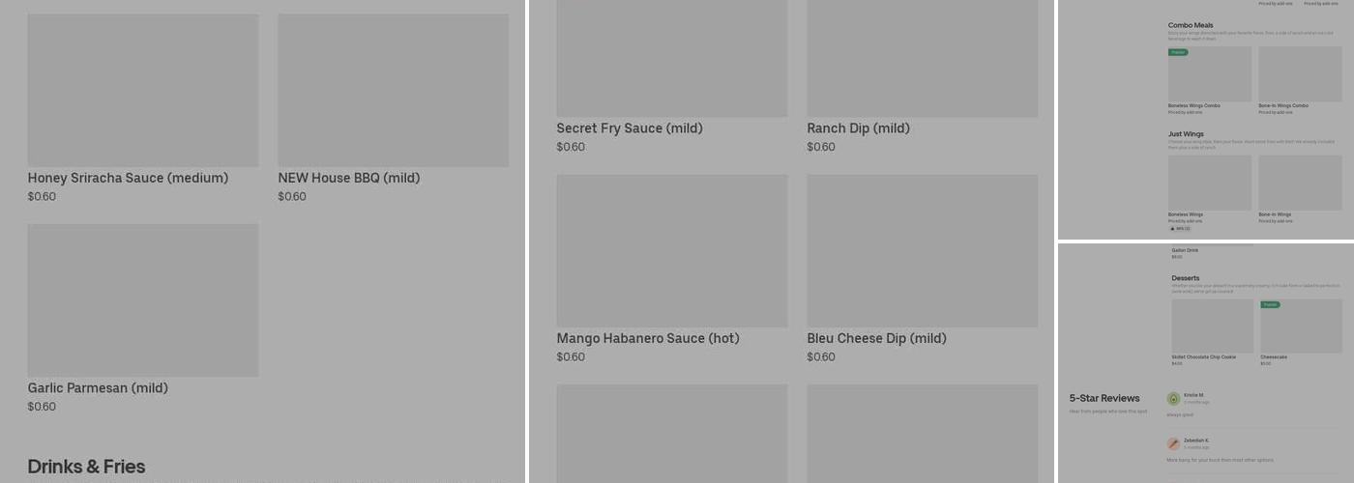Select Garlic Parmesan (mild) sauce image
Screen dimensions: 1354x483
(143, 300)
